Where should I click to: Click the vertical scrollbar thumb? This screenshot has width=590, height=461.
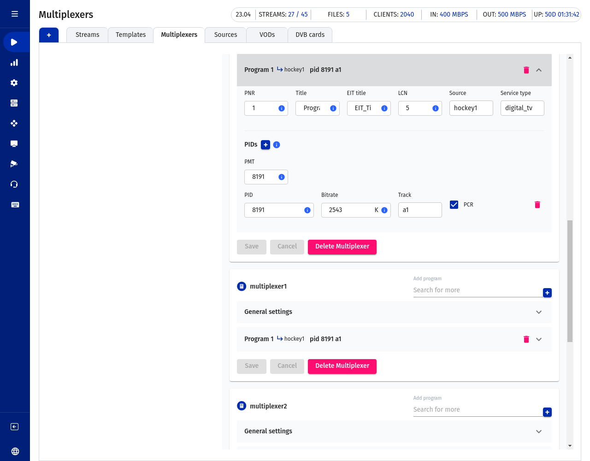[x=570, y=281]
